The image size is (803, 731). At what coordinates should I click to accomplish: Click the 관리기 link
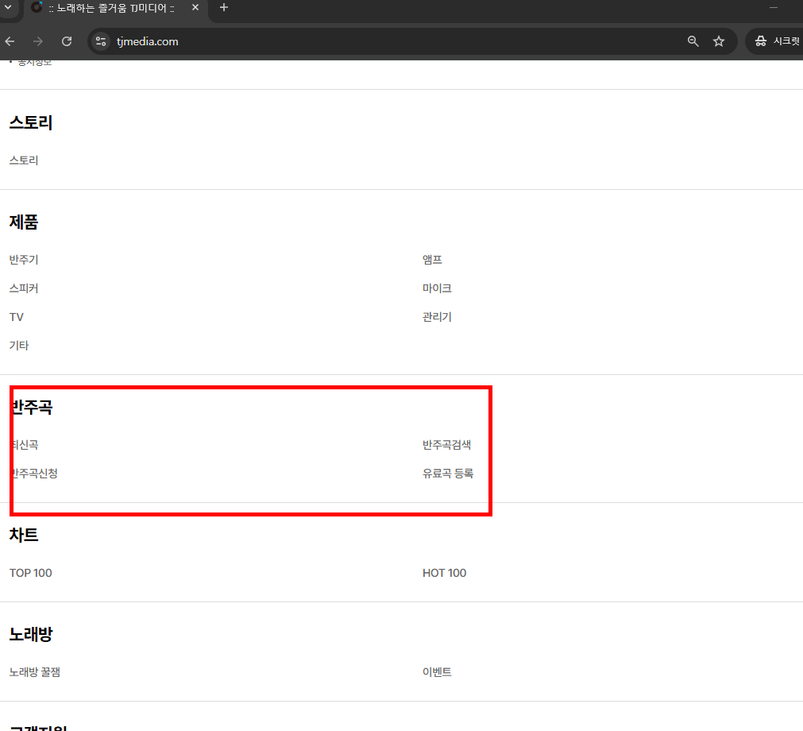tap(436, 316)
